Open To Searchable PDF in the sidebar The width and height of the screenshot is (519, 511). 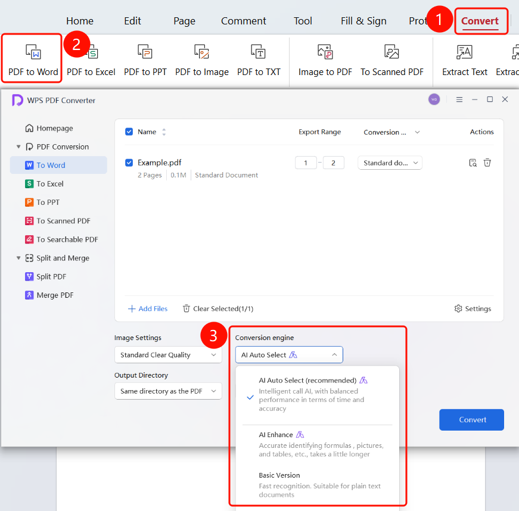(x=61, y=239)
